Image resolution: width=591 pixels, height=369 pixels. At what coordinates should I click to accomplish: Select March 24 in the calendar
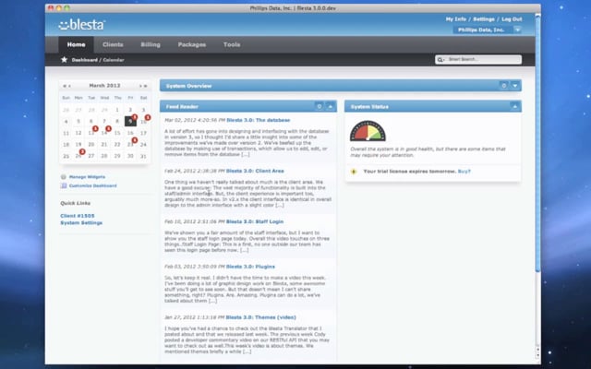(143, 144)
